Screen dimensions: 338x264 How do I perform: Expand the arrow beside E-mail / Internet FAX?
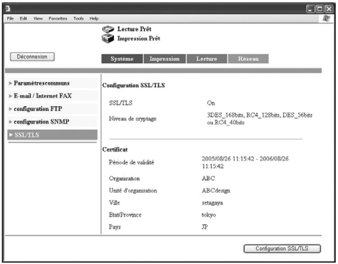tap(10, 96)
